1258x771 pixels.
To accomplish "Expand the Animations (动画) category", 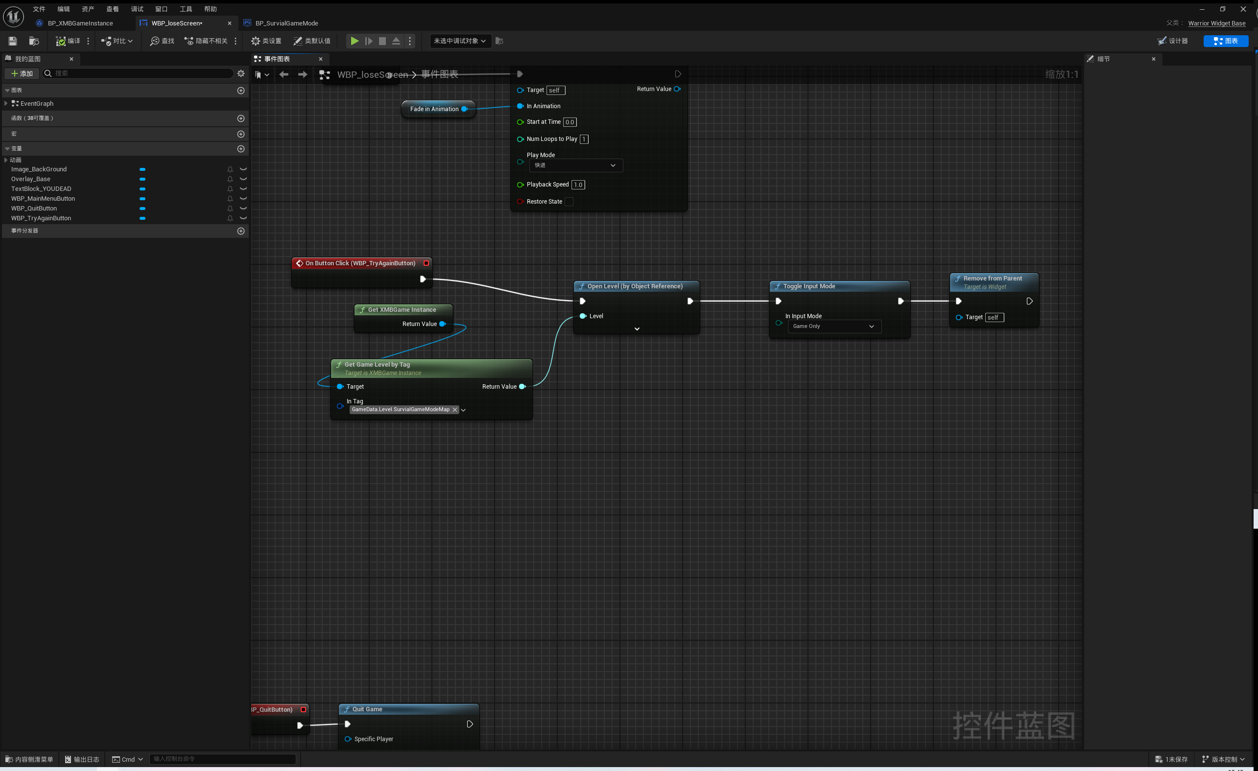I will [5, 160].
